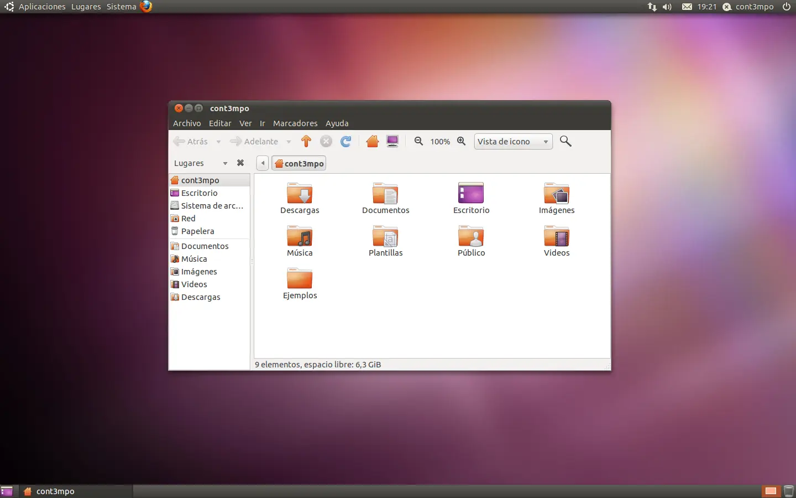
Task: Select Videos bookmark in the sidebar
Action: coord(210,284)
